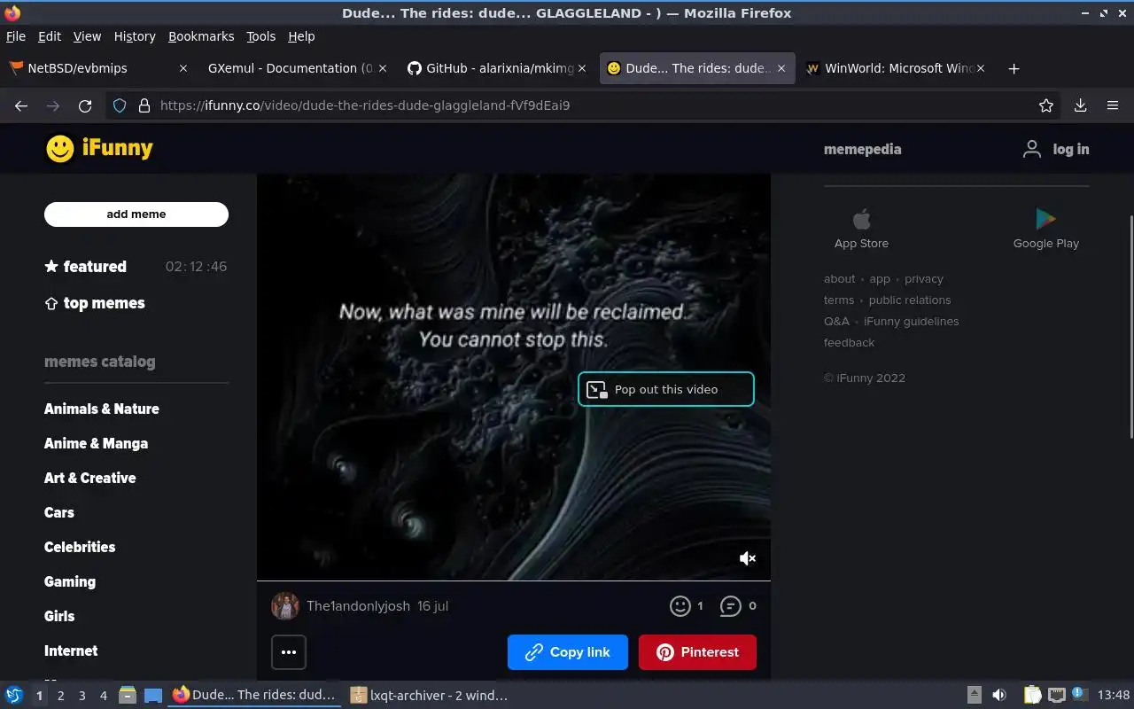Switch to GitHub alarixnia/mkimg tab
This screenshot has width=1134, height=709.
pyautogui.click(x=500, y=68)
